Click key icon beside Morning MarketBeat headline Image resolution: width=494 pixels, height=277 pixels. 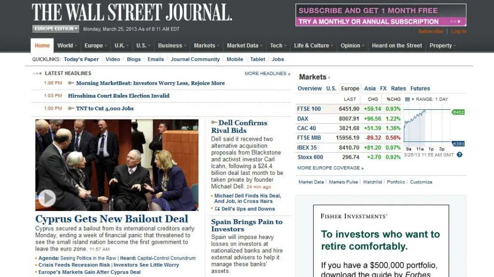click(x=71, y=83)
